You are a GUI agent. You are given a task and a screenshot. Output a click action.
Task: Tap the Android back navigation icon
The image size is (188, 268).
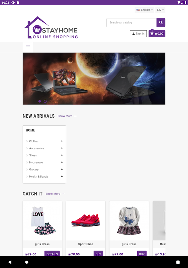10,262
